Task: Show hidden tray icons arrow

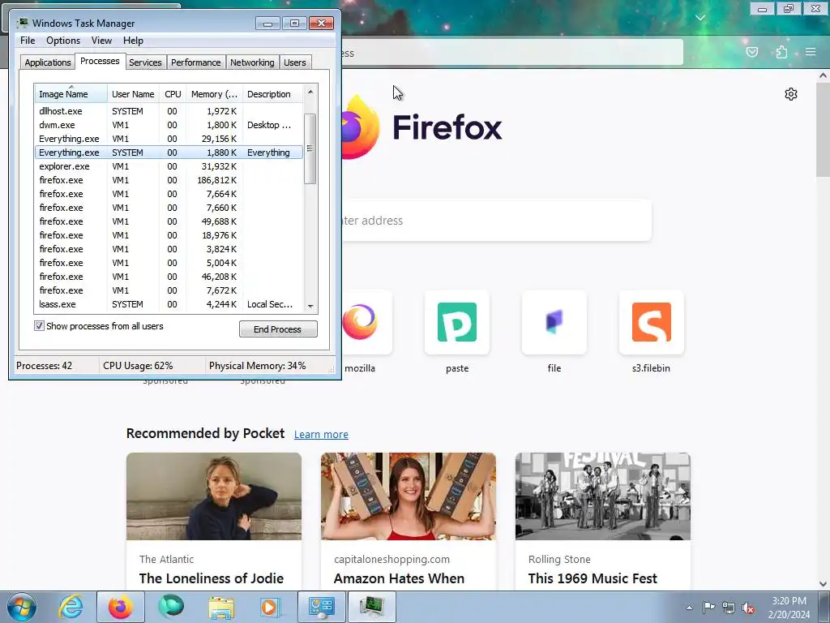Action: 689,608
